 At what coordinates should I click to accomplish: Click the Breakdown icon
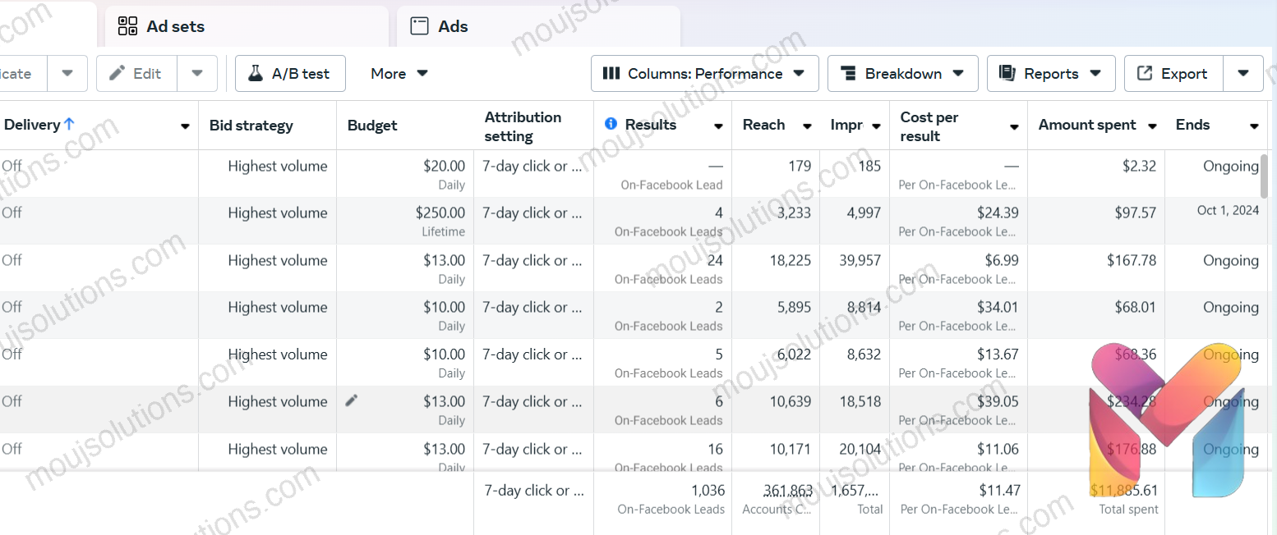(x=849, y=74)
